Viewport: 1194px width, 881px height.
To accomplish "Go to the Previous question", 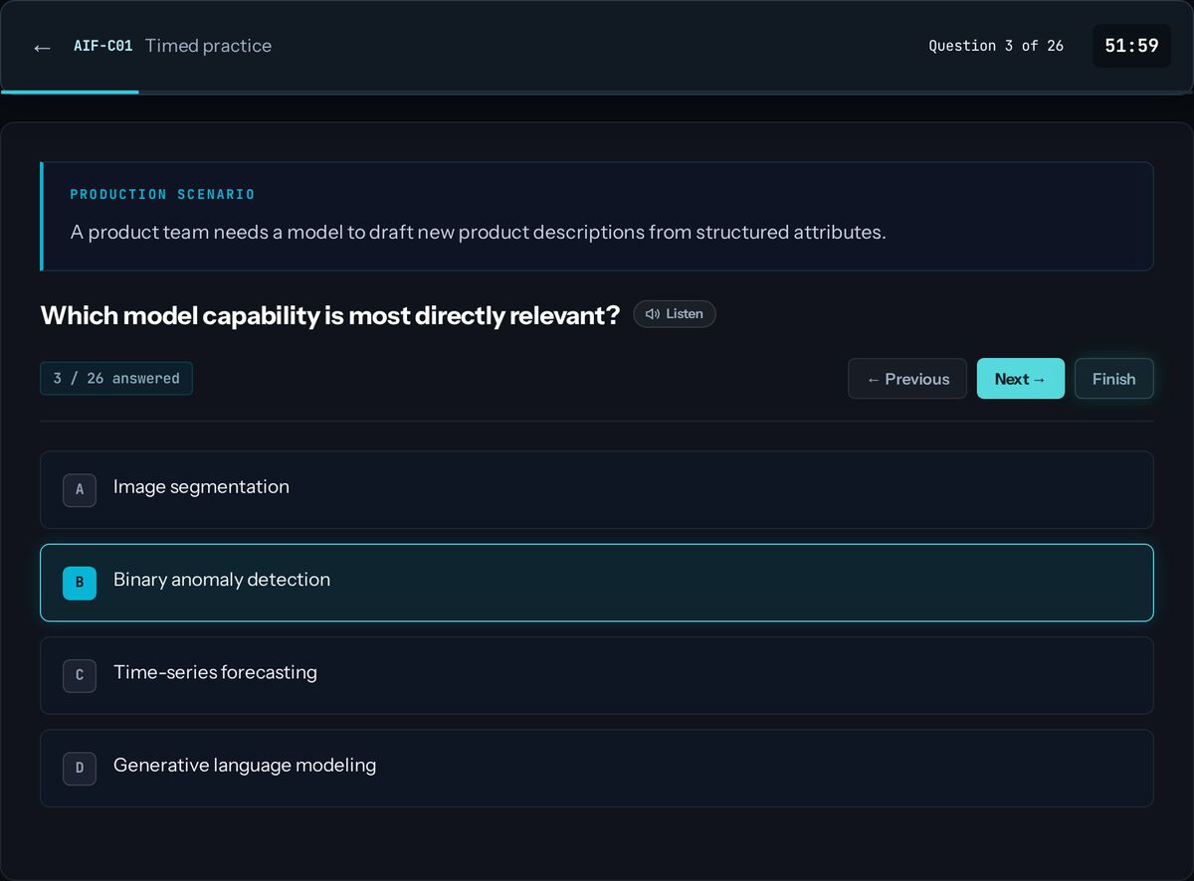I will (x=907, y=379).
